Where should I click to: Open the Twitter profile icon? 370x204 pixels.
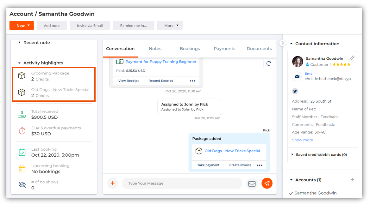[295, 91]
